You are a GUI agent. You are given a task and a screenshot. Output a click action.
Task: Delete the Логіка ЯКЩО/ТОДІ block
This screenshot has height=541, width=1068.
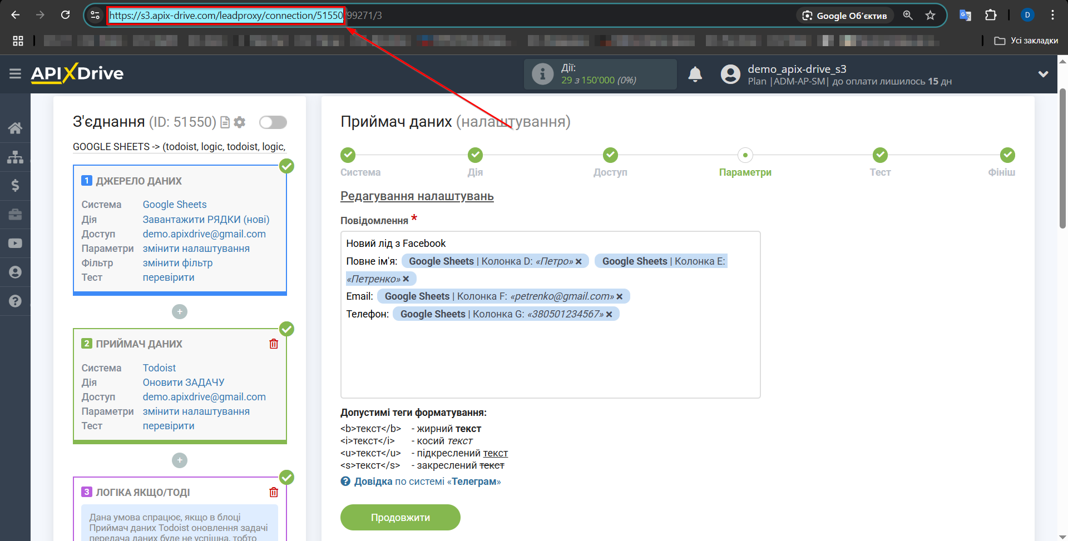click(274, 492)
